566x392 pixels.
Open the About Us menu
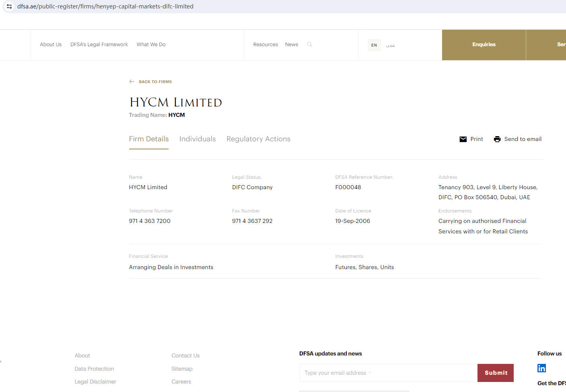tap(51, 45)
